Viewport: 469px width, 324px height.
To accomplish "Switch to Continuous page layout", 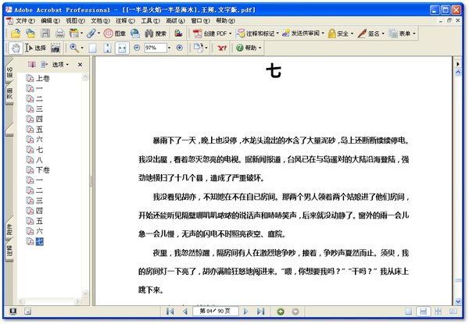I will (423, 312).
